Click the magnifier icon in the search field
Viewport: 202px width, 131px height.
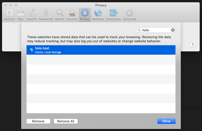[x=139, y=30]
